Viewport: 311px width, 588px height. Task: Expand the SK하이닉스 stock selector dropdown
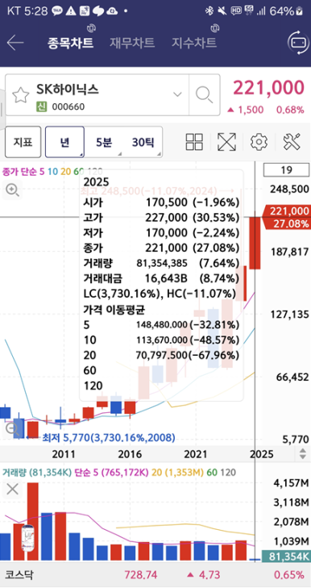pos(177,94)
